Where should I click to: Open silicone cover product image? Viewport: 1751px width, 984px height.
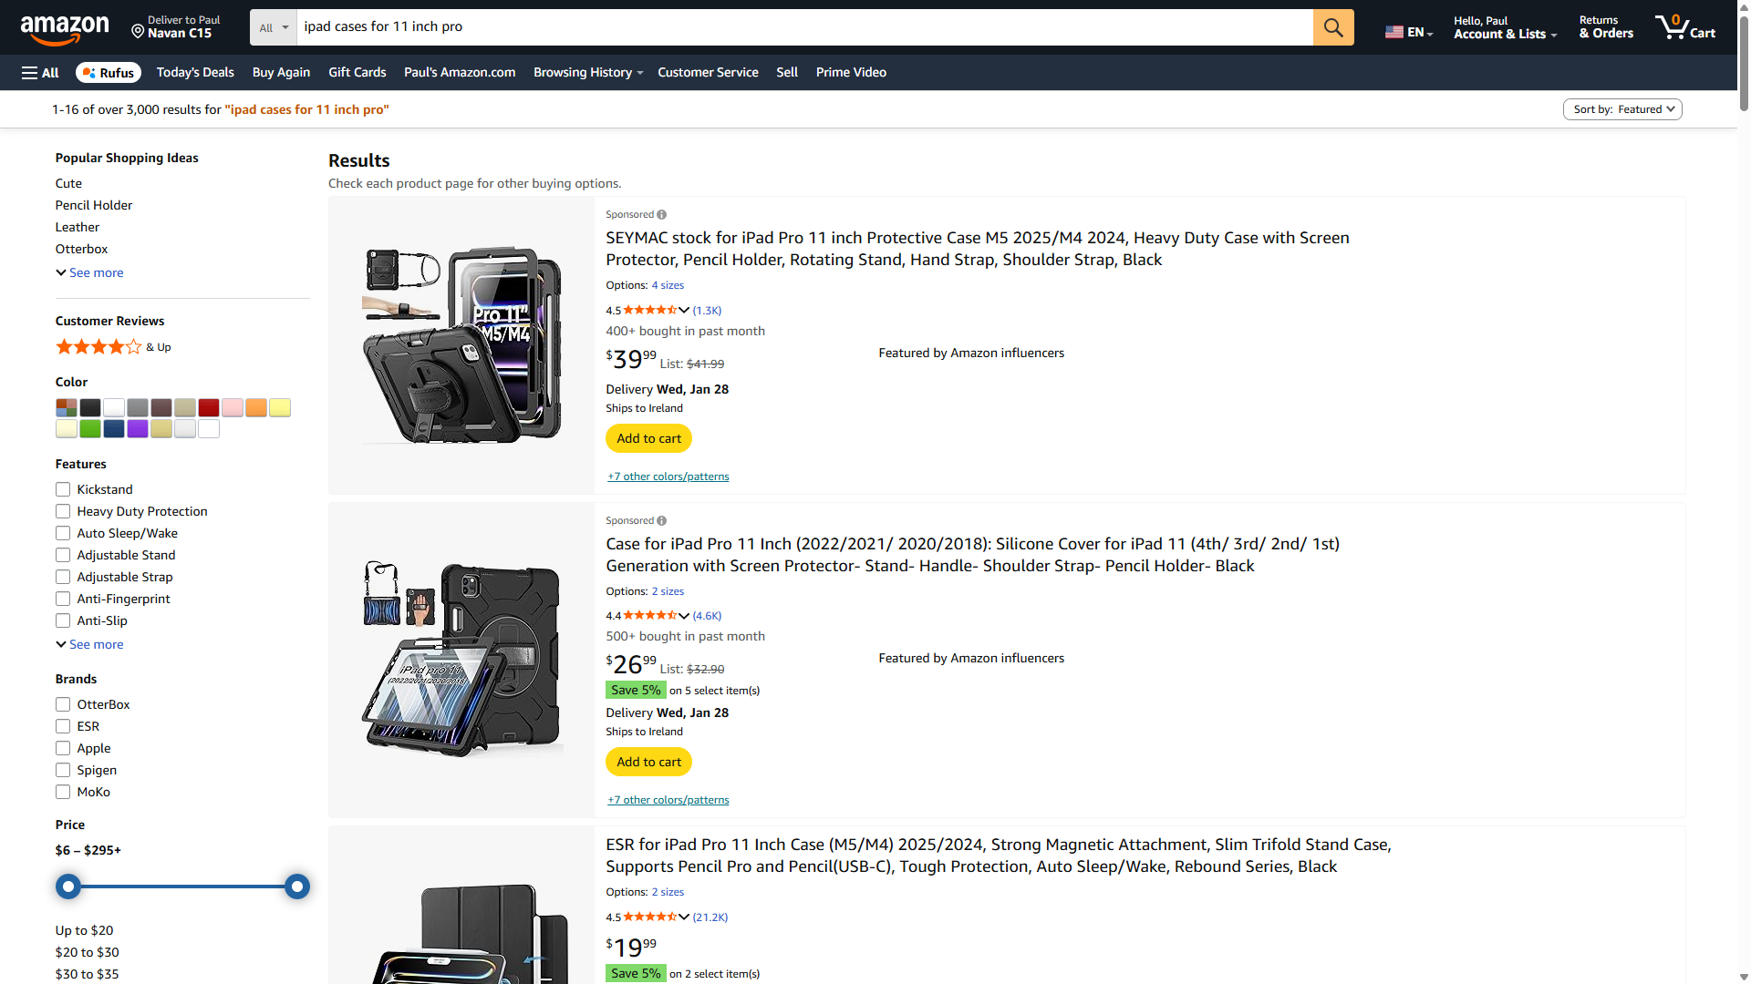click(461, 660)
